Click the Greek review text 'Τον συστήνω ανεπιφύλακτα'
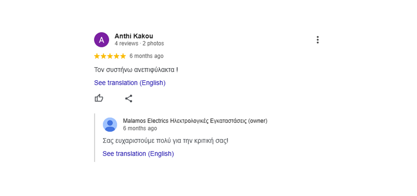The width and height of the screenshot is (417, 196). click(134, 70)
